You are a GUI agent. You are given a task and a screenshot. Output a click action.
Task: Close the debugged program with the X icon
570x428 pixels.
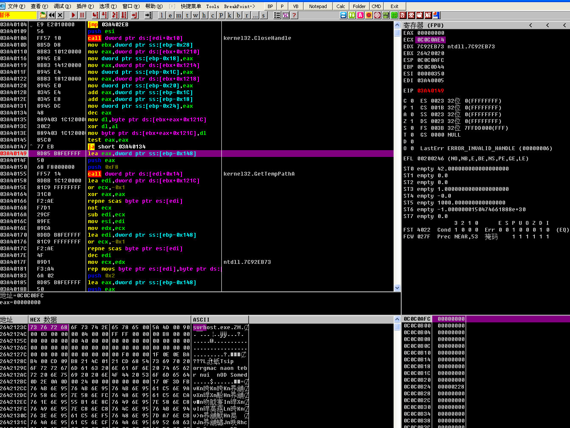coord(60,15)
